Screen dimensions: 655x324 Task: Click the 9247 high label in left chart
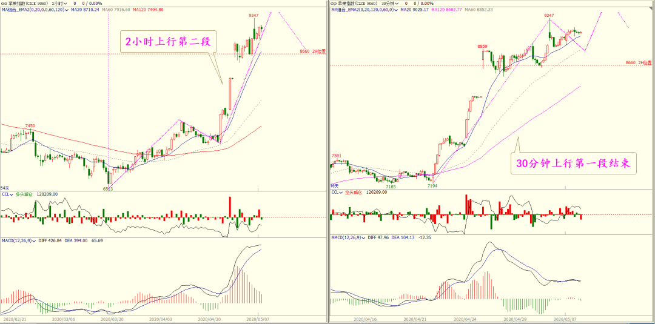253,15
